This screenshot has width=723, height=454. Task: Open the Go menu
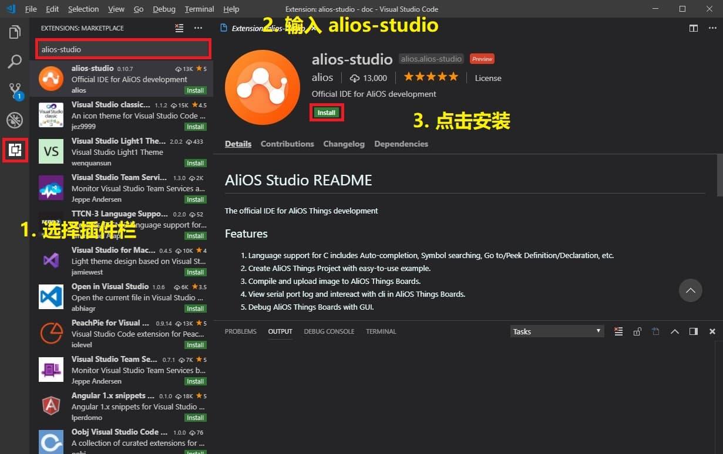[x=139, y=9]
